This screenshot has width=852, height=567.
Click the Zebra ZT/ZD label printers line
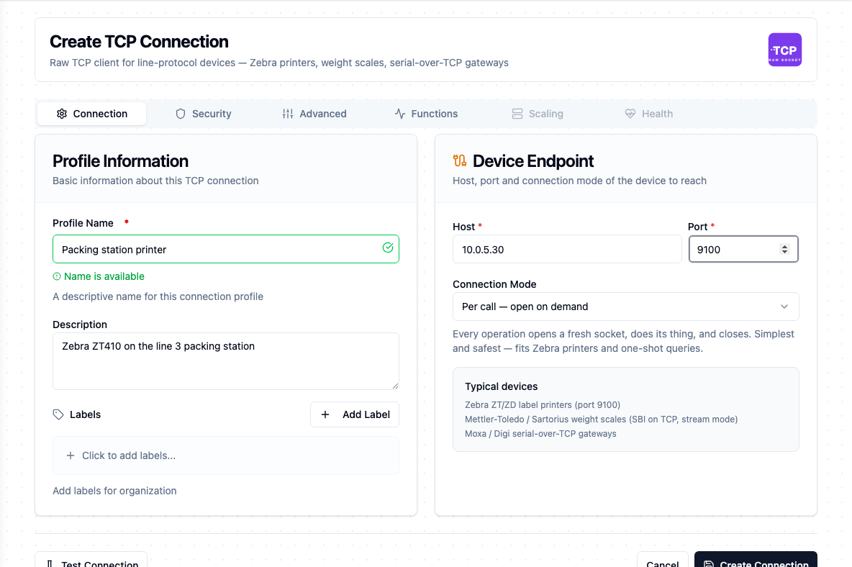coord(543,405)
